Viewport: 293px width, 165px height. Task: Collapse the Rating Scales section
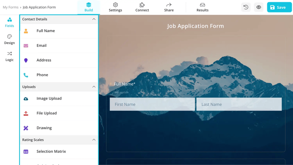click(x=94, y=140)
